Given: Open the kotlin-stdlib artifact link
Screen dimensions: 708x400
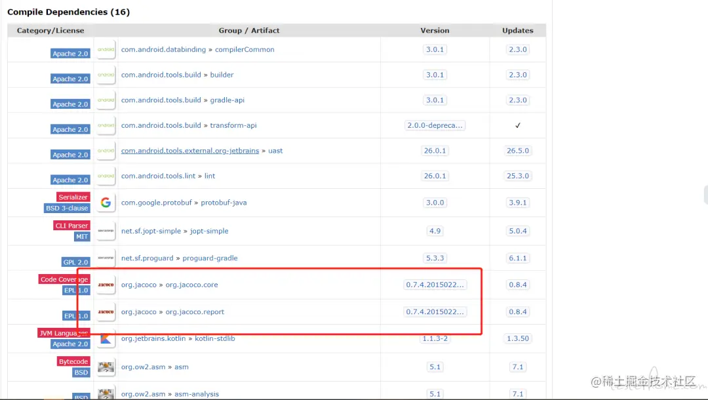Looking at the screenshot, I should [x=215, y=338].
